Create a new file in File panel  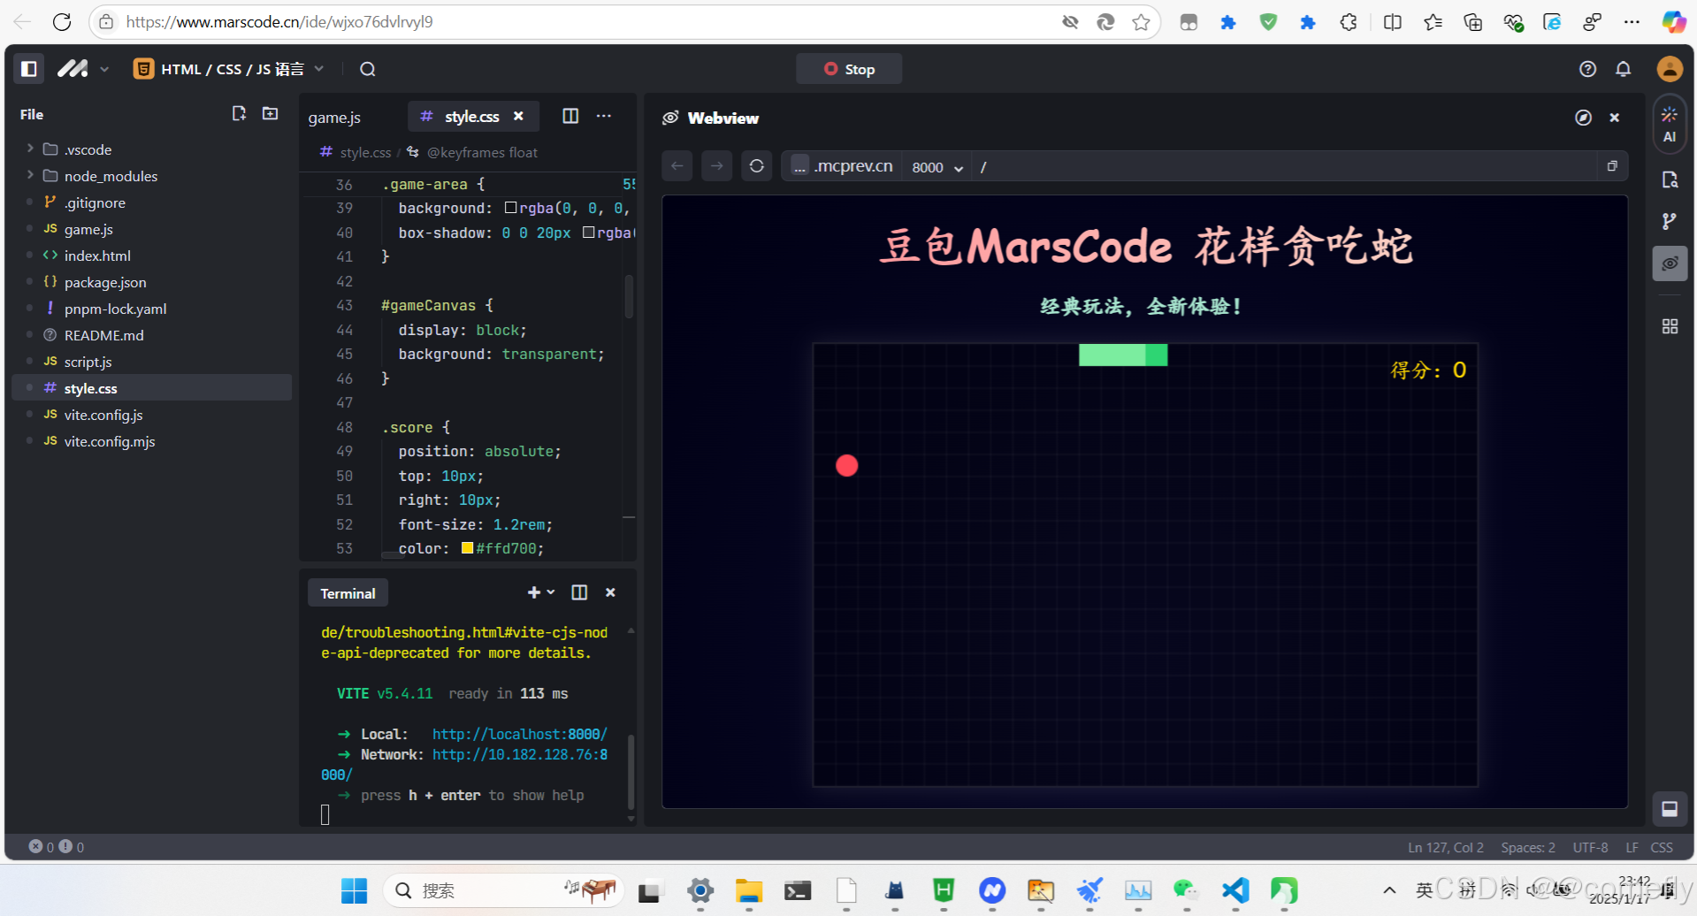[x=239, y=113]
